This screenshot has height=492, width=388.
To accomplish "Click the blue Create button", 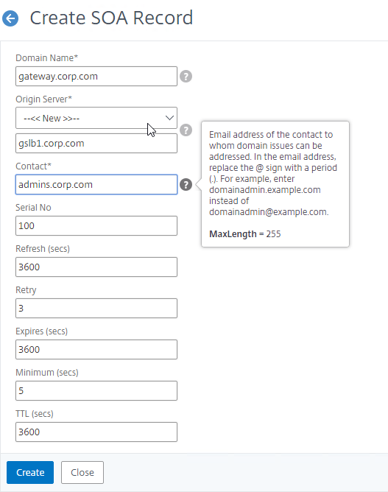I will pos(30,473).
